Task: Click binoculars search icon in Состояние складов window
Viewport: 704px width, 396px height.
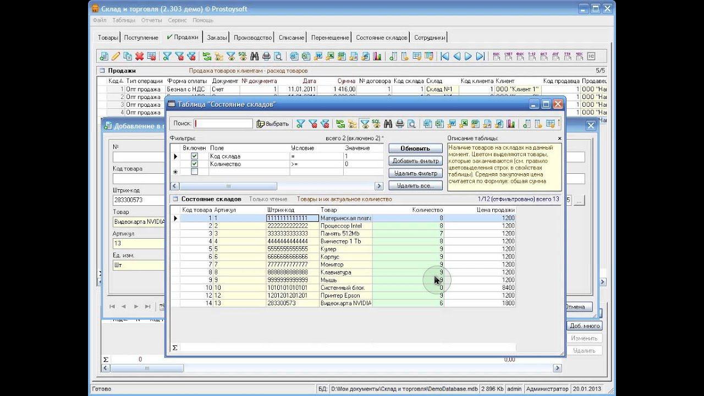Action: 388,124
